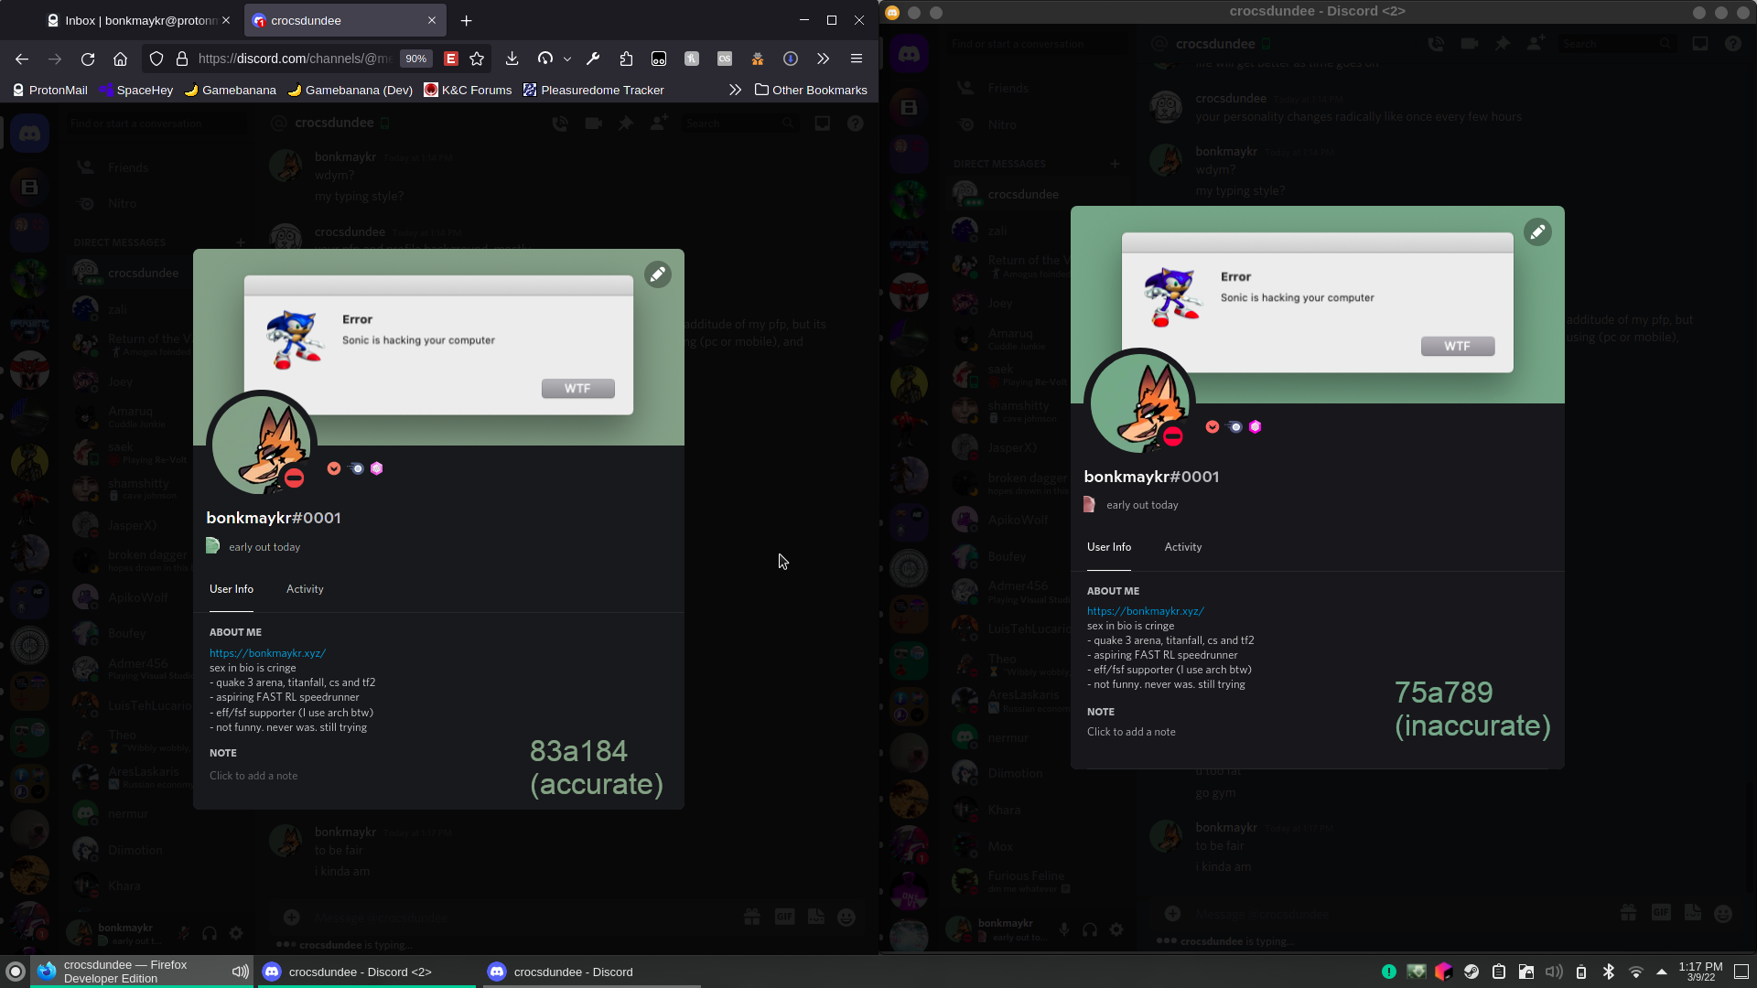This screenshot has height=988, width=1757.
Task: Expand the account toolbar dropdown chevron
Action: tap(567, 59)
